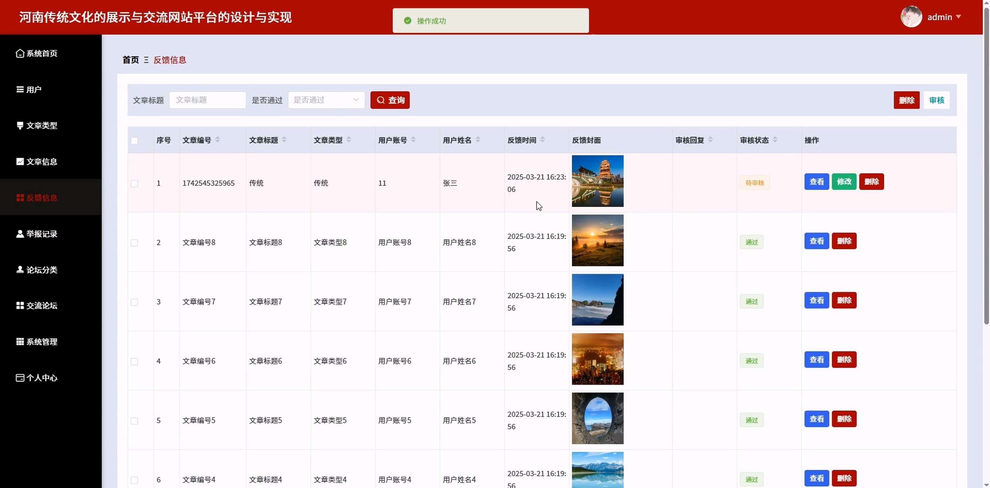Screen dimensions: 990x488
Task: Click the table icon beside 系统管理
Action: coord(20,342)
